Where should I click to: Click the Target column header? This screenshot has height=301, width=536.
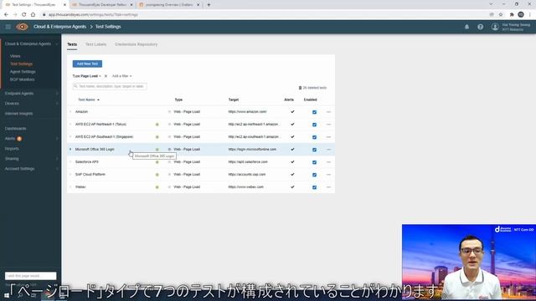point(234,99)
